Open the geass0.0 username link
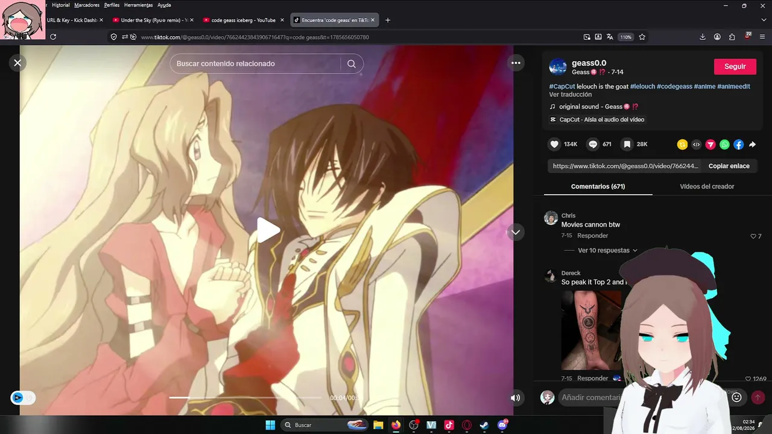Screen dimensions: 772x434 [589, 63]
